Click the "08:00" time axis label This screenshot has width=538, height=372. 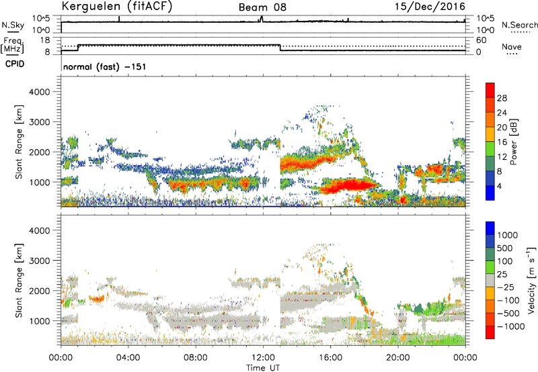196,358
